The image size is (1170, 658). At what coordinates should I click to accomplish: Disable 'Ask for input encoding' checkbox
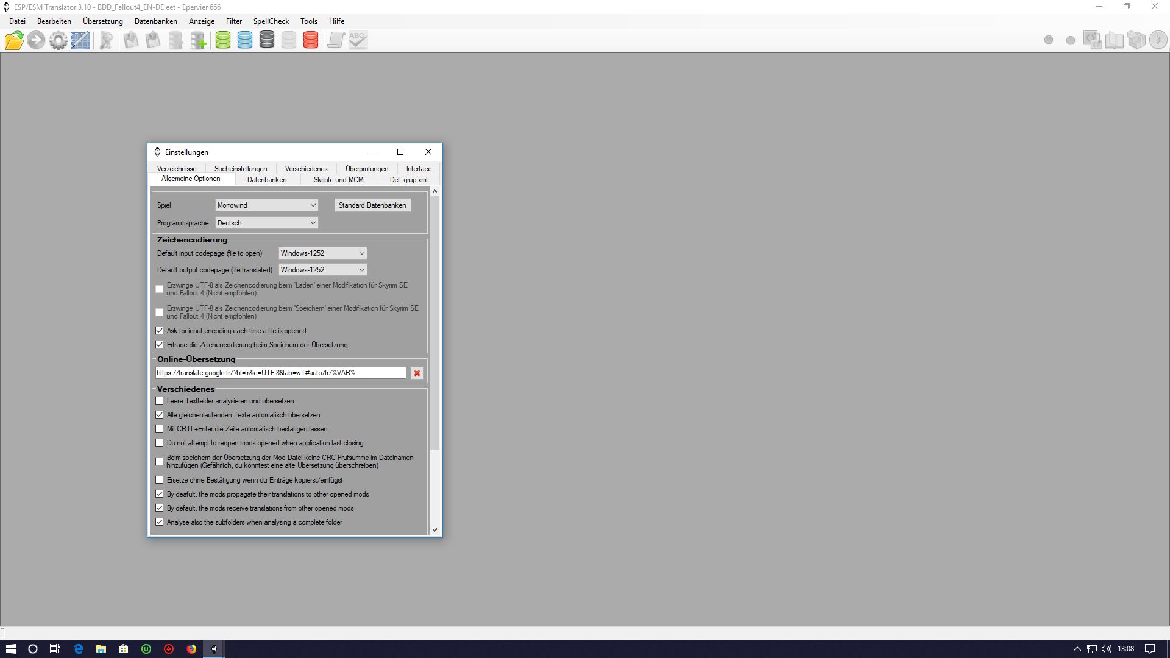pos(160,331)
